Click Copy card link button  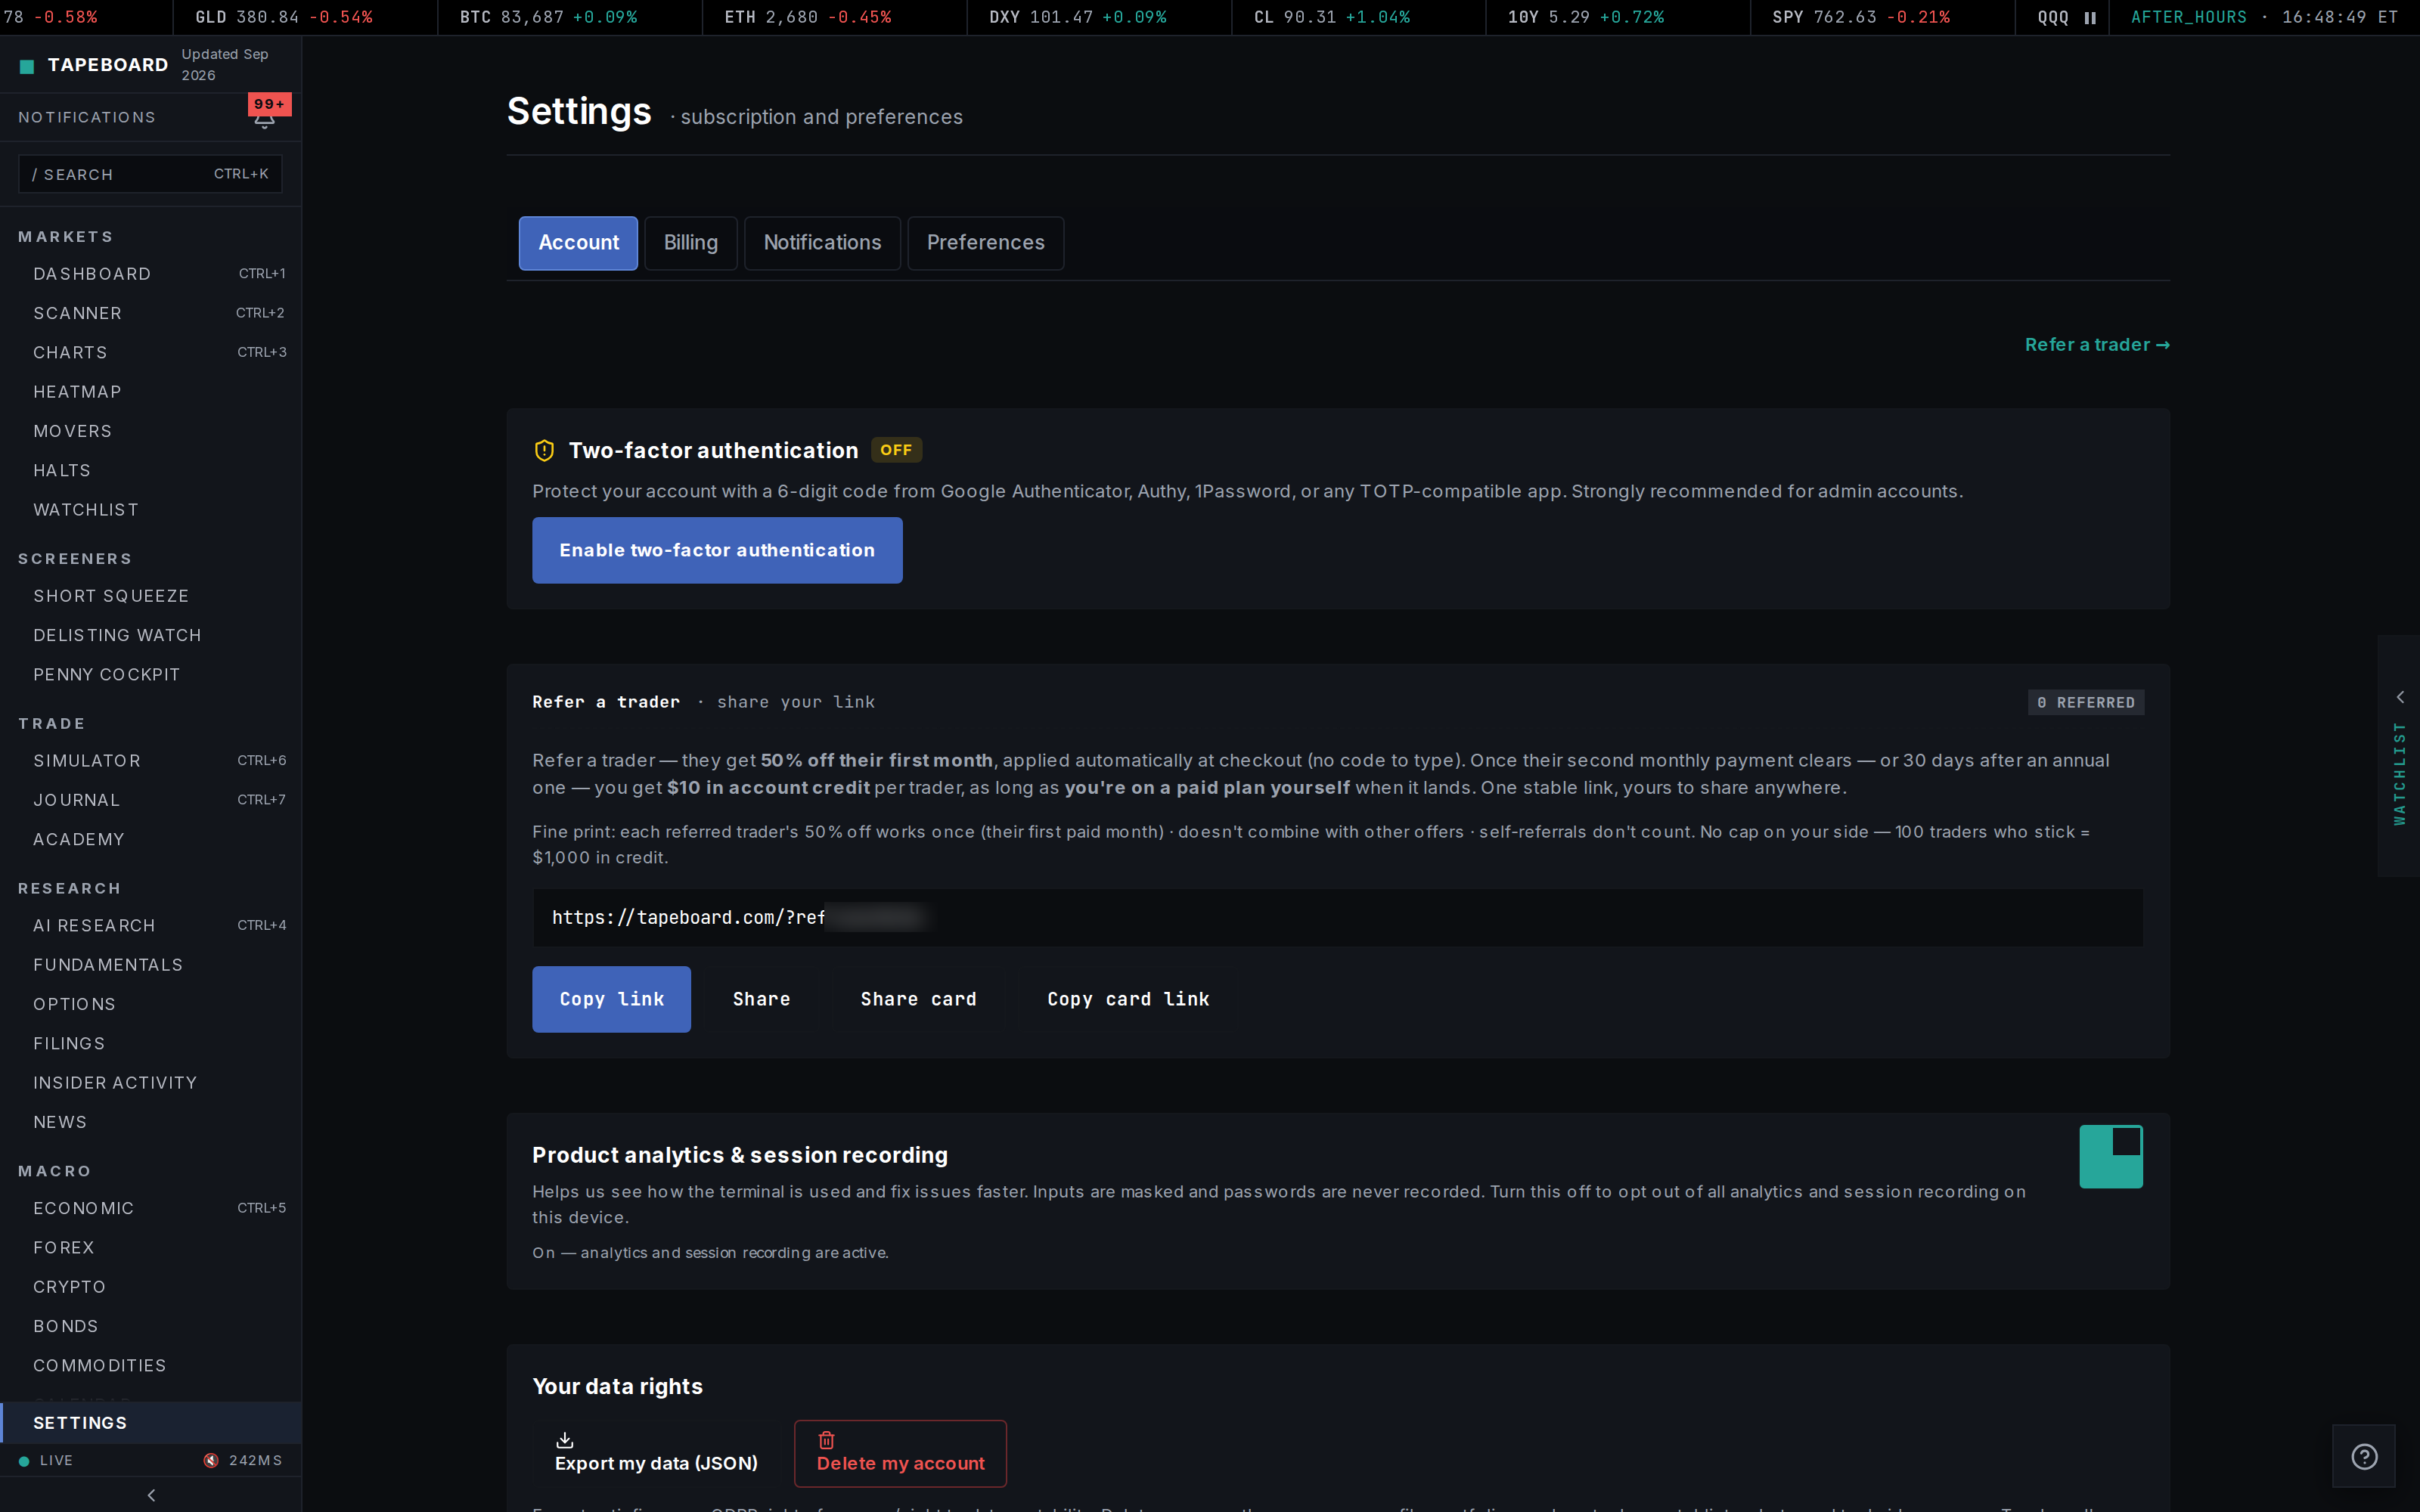click(x=1128, y=999)
